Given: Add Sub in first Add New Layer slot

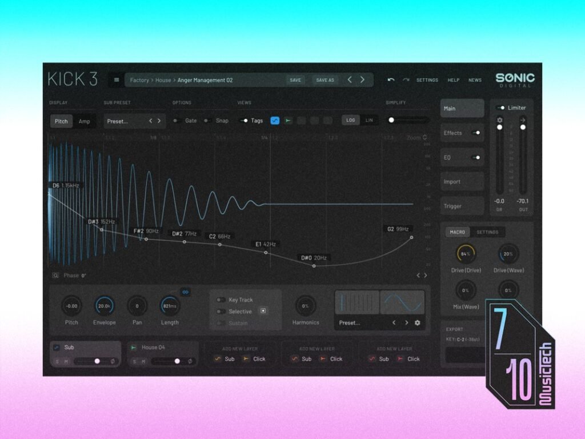Looking at the screenshot, I should 225,359.
